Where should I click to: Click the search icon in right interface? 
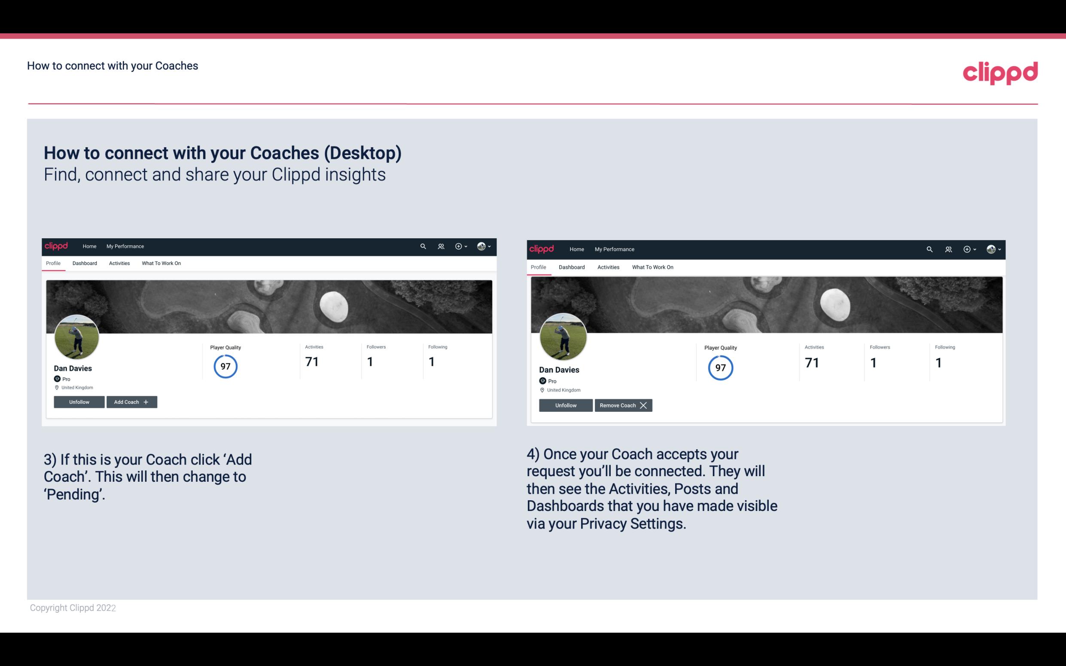click(929, 249)
